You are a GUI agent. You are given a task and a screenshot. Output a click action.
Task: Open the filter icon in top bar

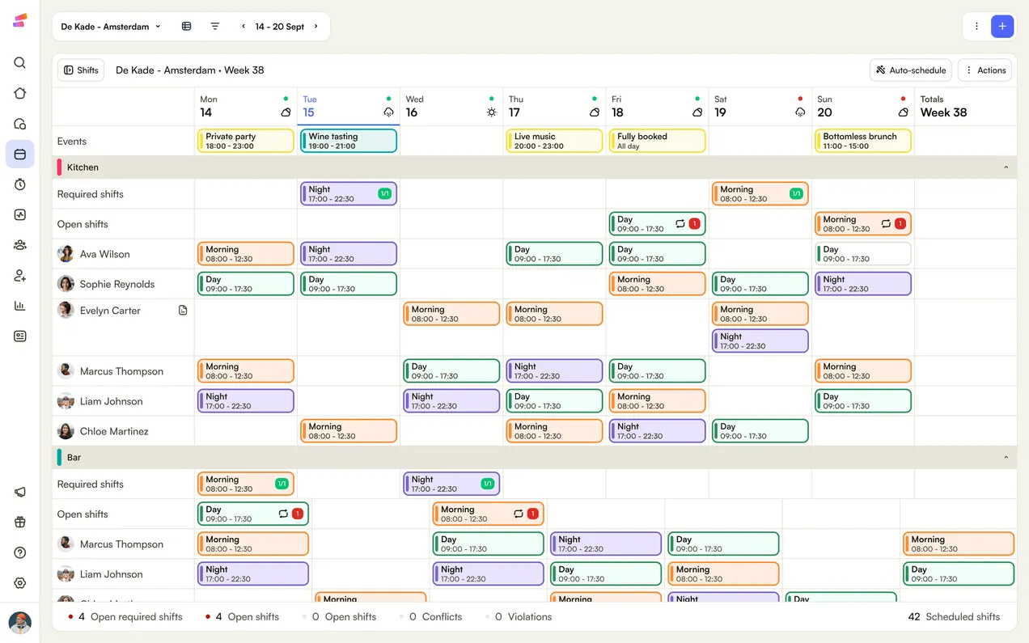215,27
